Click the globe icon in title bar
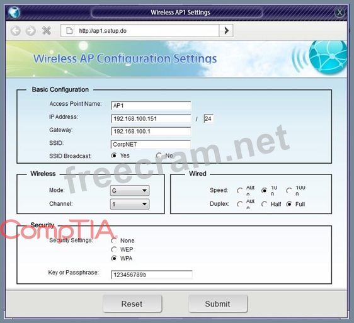Screen dimensions: 354x323 [14, 12]
